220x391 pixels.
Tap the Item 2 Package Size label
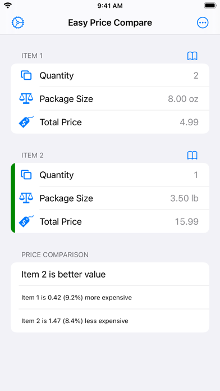click(66, 198)
